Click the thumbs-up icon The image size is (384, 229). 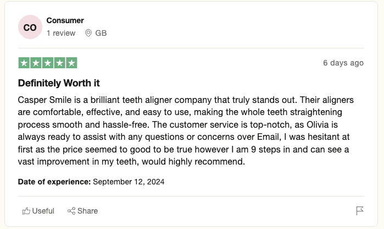point(26,211)
